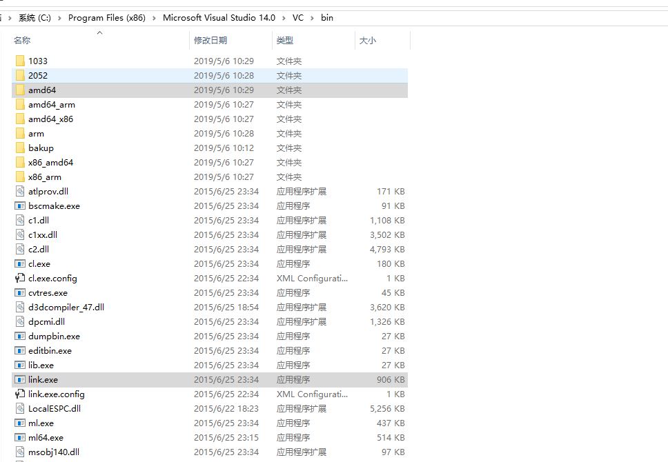Click XML Configurati... type of link.exe.config
This screenshot has width=668, height=462.
click(x=313, y=394)
